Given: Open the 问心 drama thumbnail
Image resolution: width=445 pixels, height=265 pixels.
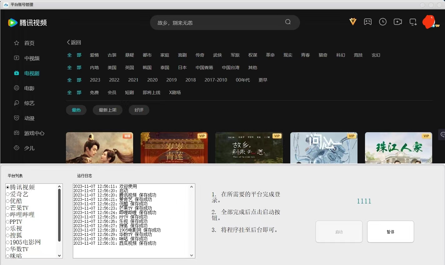Looking at the screenshot, I should [x=324, y=148].
